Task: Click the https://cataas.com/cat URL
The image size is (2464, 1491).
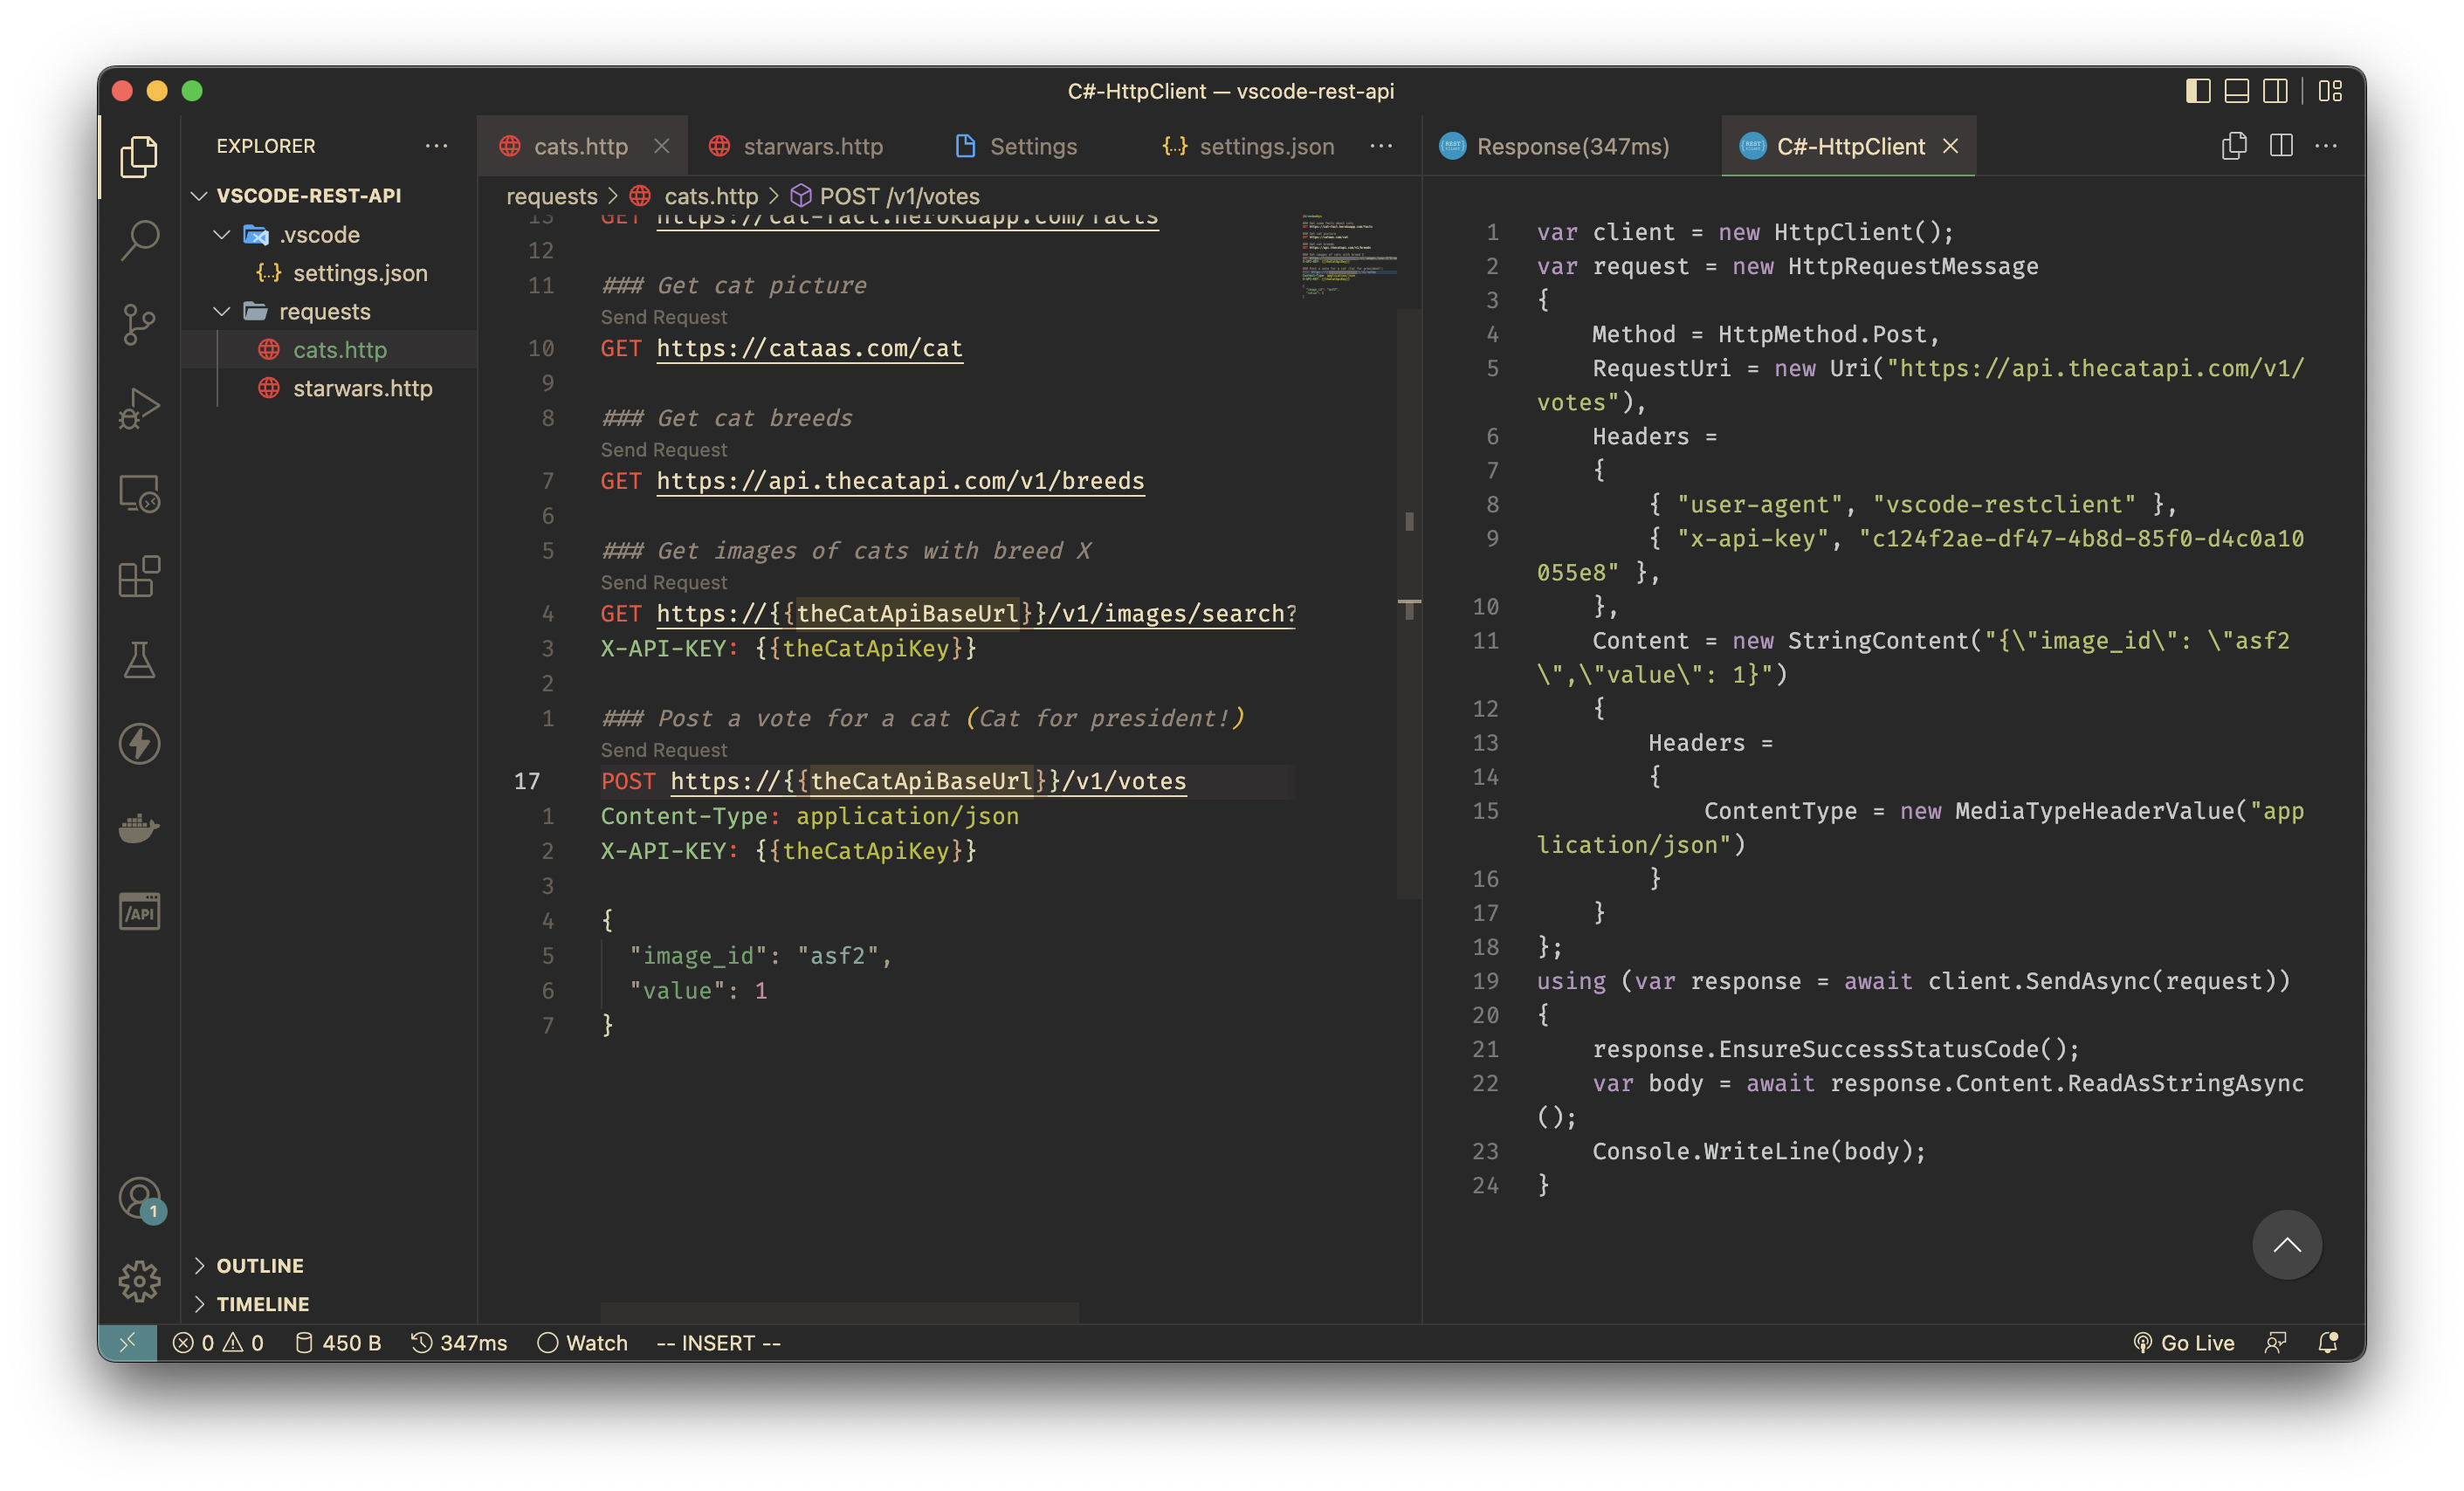Action: [809, 348]
